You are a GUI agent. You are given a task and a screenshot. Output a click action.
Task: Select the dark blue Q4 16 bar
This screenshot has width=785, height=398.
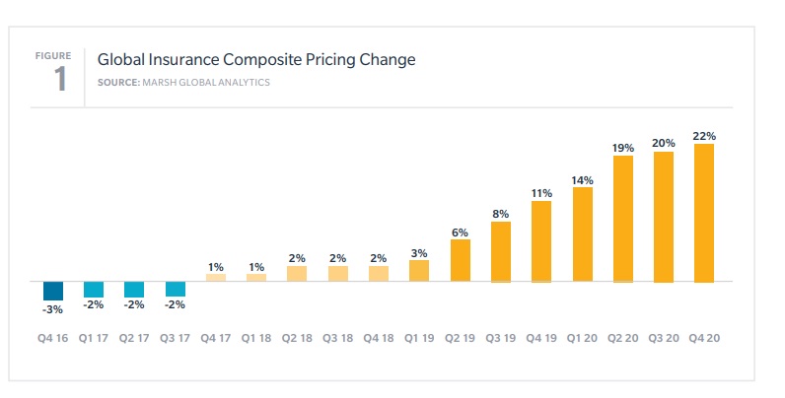click(x=53, y=291)
